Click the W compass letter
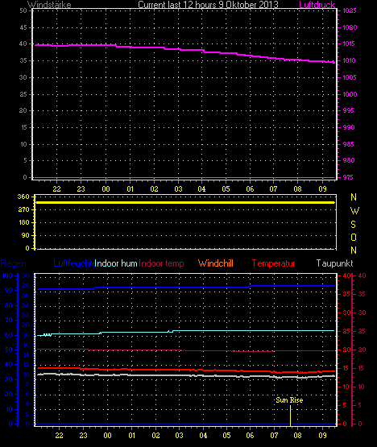Screen dimensions: 377x447 (x=354, y=211)
